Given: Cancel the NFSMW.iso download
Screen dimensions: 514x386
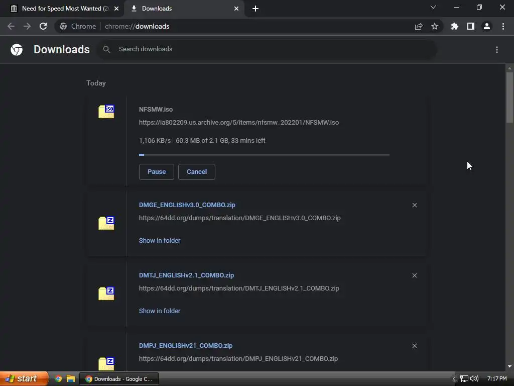Looking at the screenshot, I should pyautogui.click(x=197, y=172).
